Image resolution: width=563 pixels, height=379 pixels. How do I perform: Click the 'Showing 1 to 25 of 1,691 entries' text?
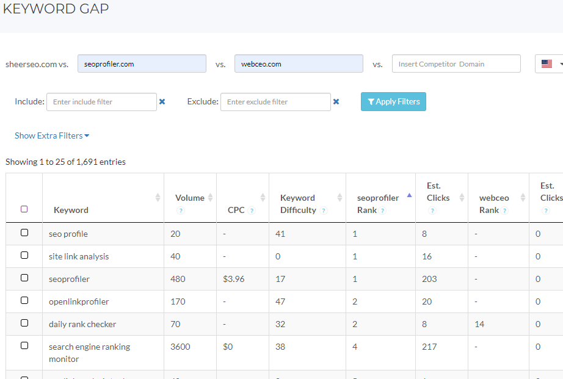pyautogui.click(x=66, y=162)
